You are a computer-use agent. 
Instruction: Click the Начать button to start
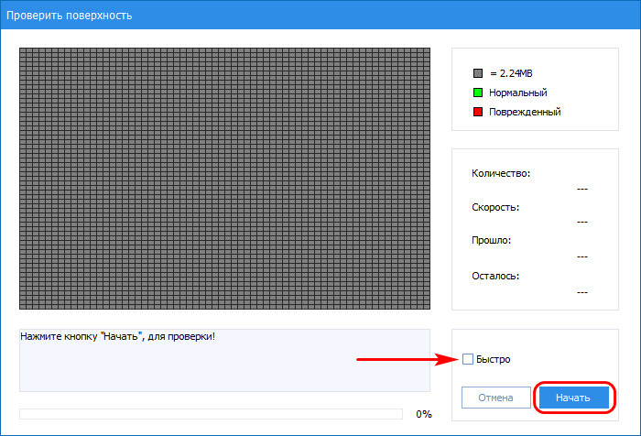(x=574, y=398)
